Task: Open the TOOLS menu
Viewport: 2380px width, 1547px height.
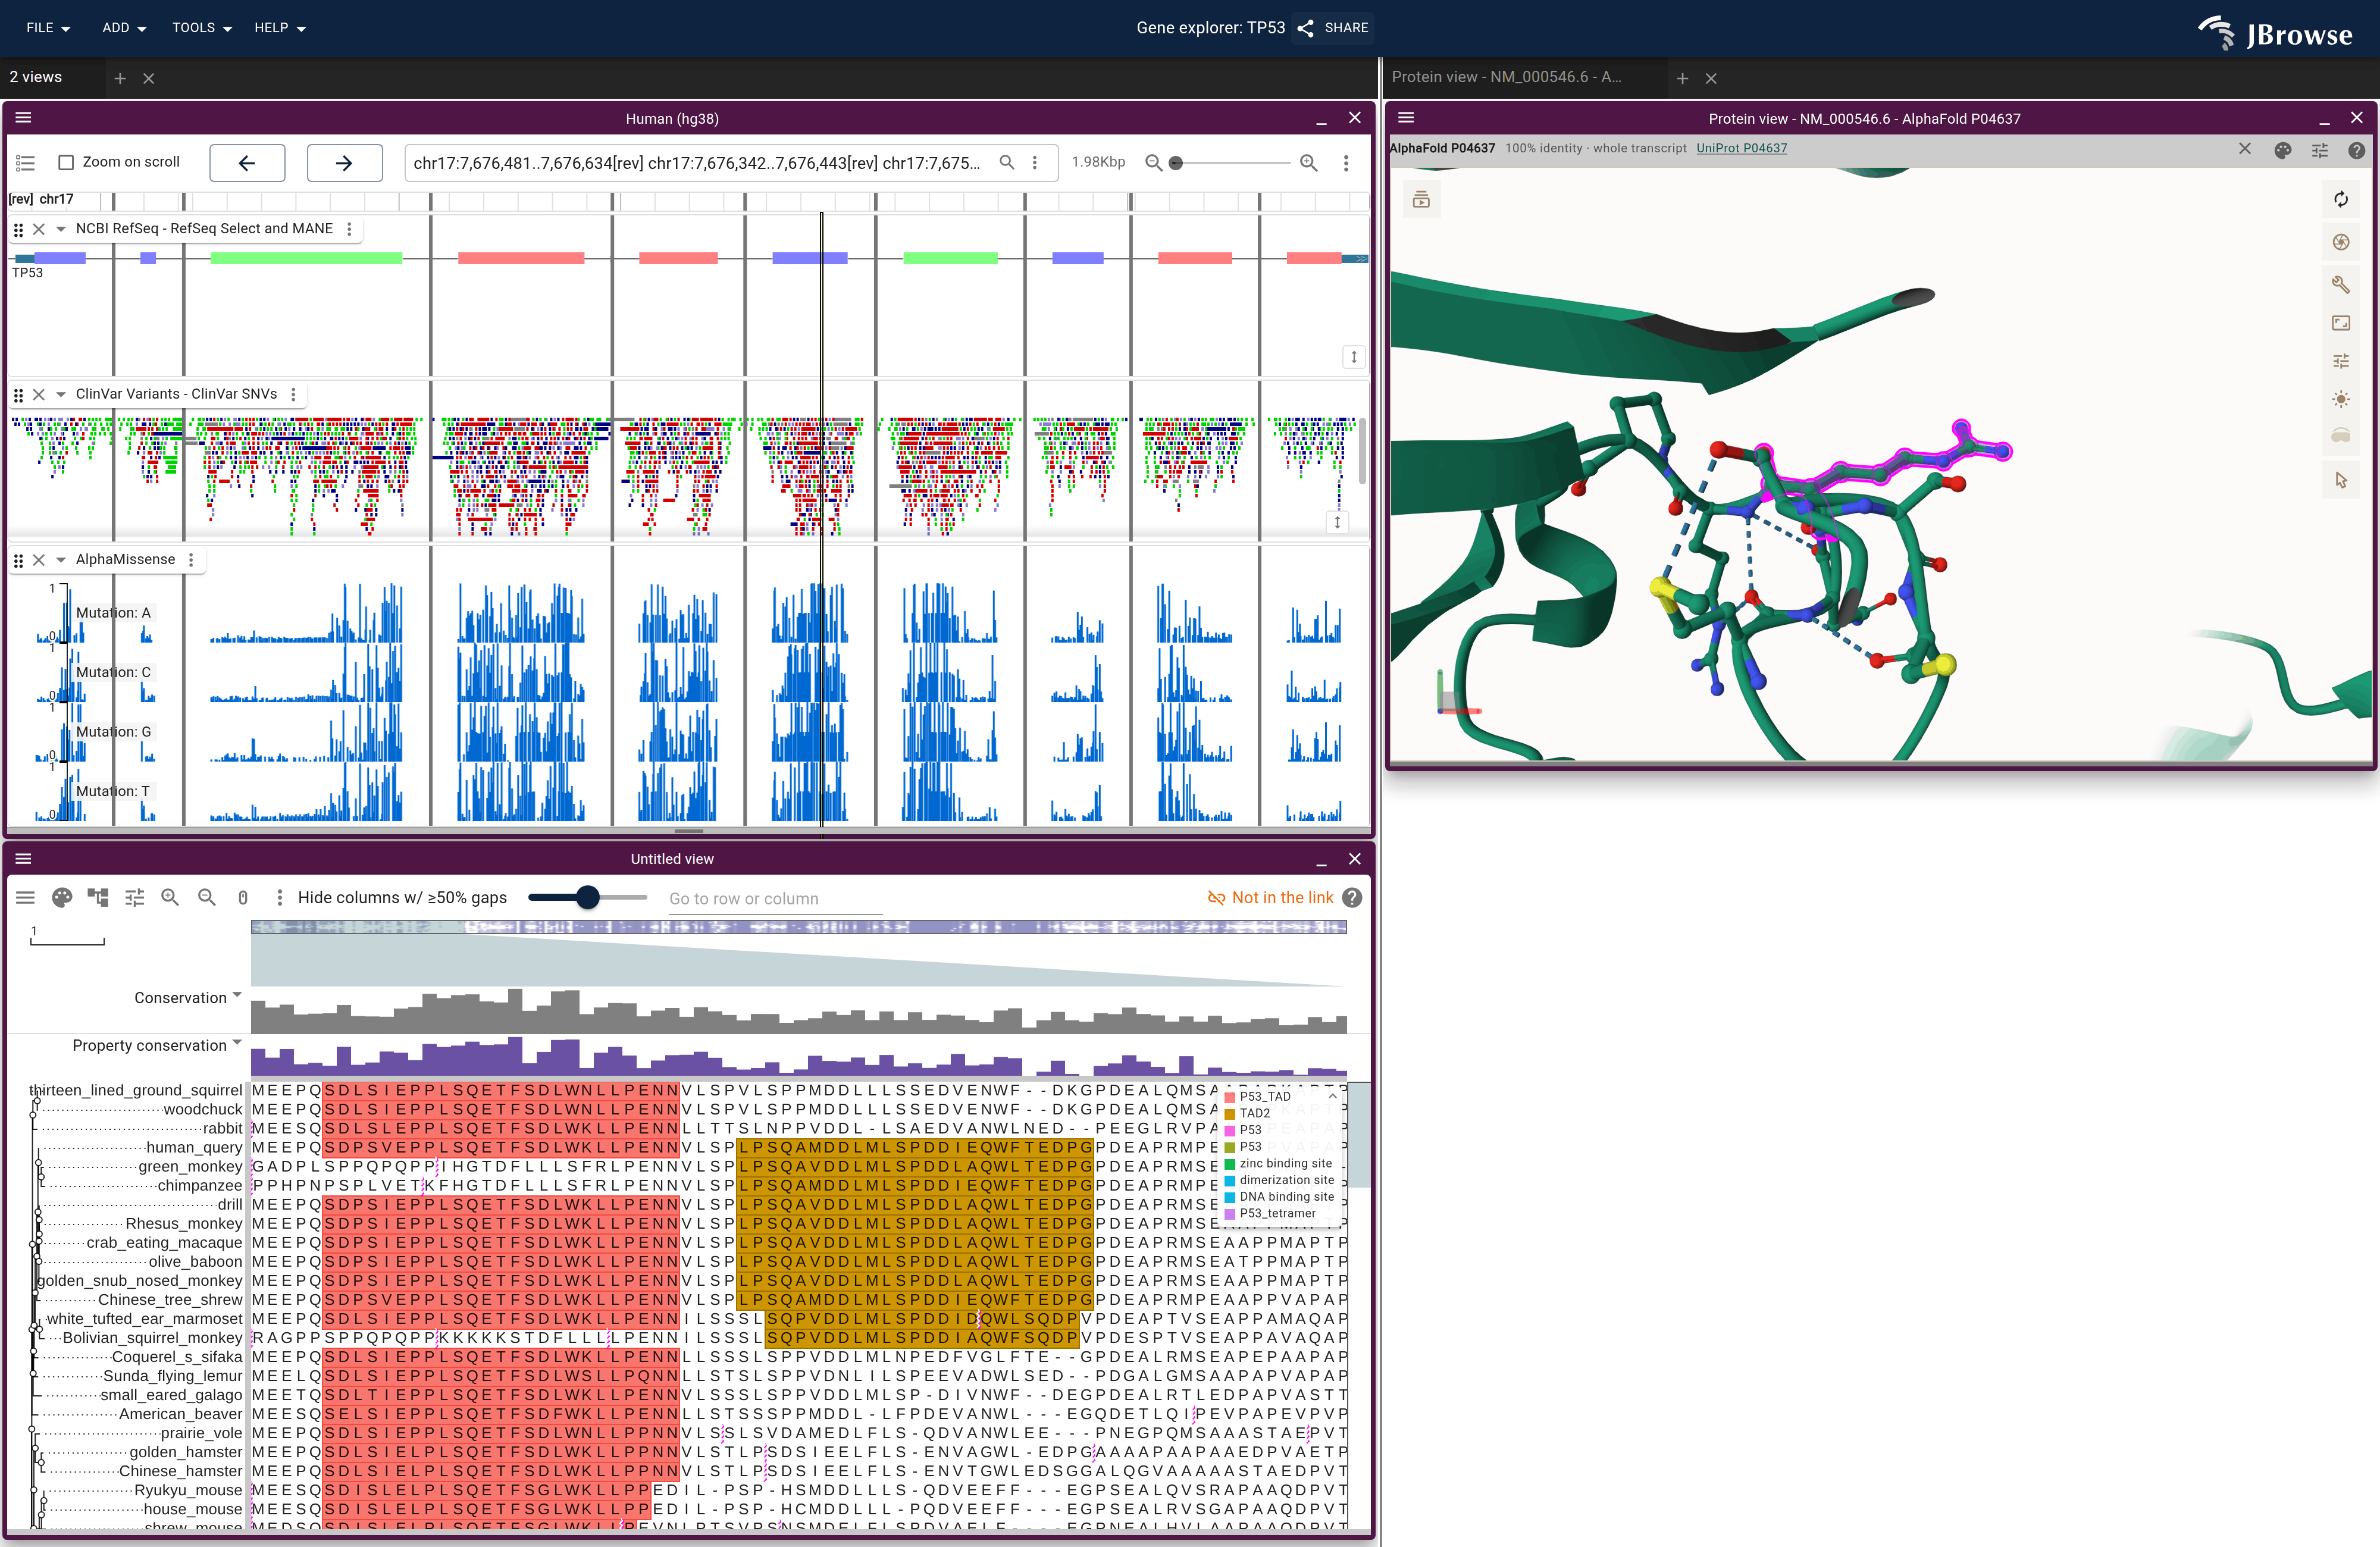Action: pos(201,28)
